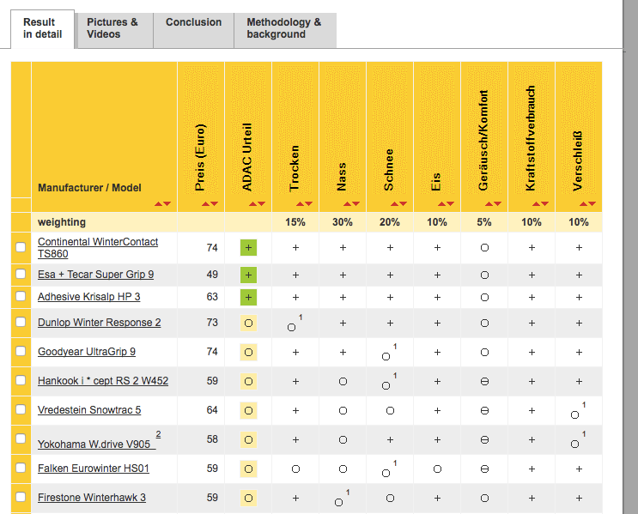Sort ascending by Kraftstoffverbrauch arrow
The height and width of the screenshot is (514, 638).
(536, 203)
